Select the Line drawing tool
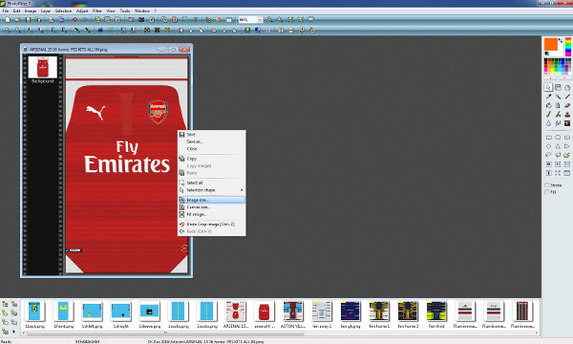 pyautogui.click(x=567, y=97)
